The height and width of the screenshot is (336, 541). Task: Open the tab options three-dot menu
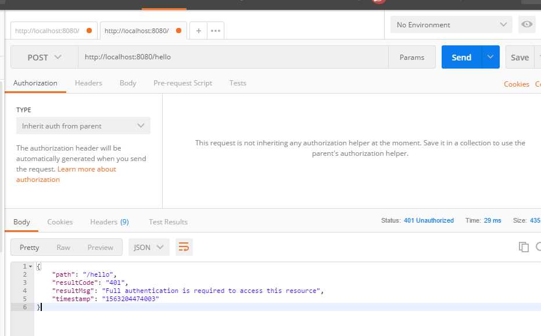(x=216, y=31)
